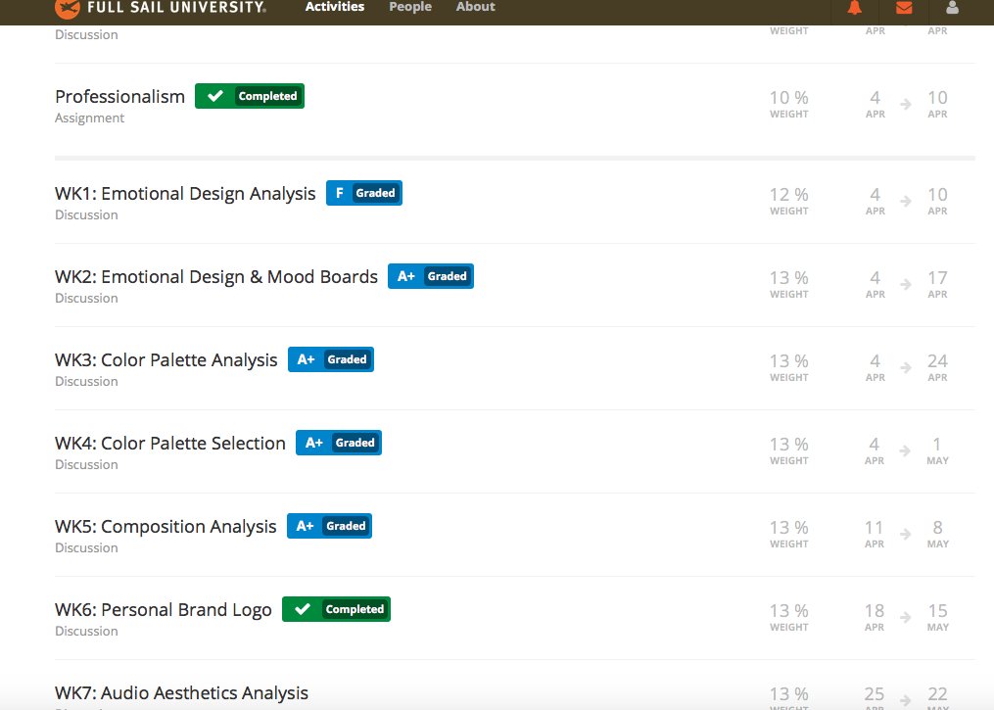Click the 17 APR due date for WK2
The image size is (994, 710).
click(x=937, y=284)
